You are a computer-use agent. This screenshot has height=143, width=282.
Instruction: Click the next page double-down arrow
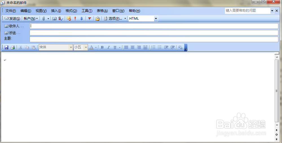point(277,139)
